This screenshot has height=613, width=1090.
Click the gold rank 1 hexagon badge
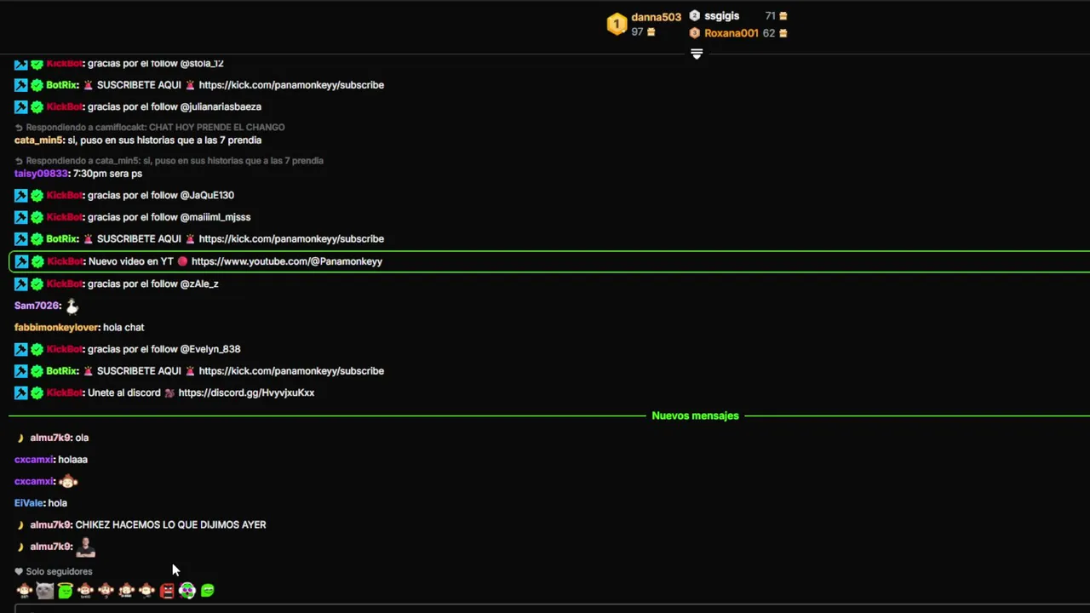[617, 24]
